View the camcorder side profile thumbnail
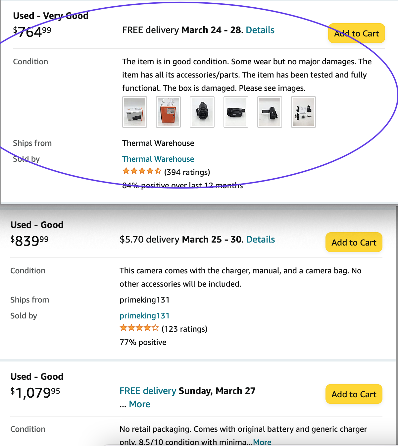The image size is (398, 446). pos(236,112)
